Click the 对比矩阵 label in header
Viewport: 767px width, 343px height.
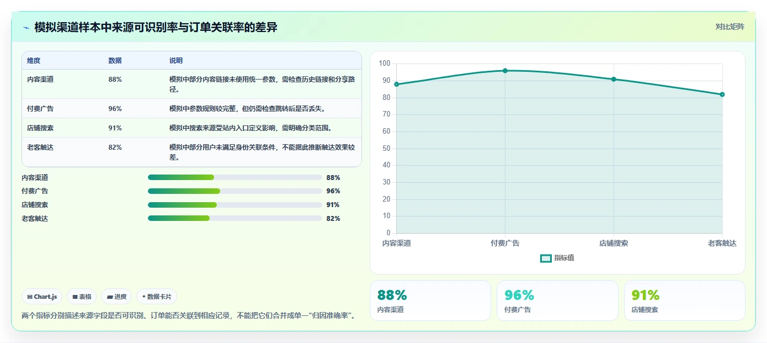pyautogui.click(x=729, y=27)
